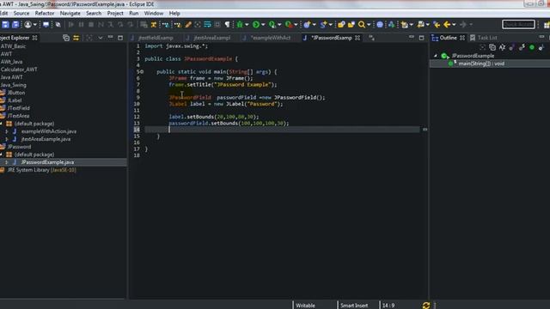Toggle Sort alphabetically in Outline

(x=502, y=47)
